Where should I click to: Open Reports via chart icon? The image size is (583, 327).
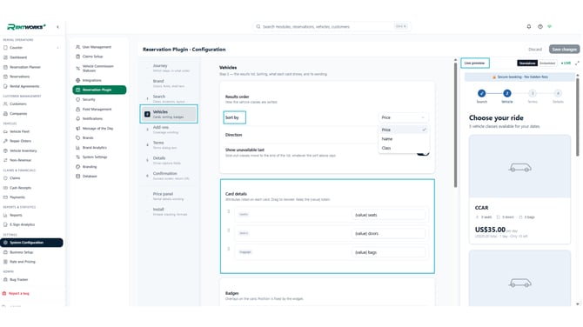click(5, 215)
